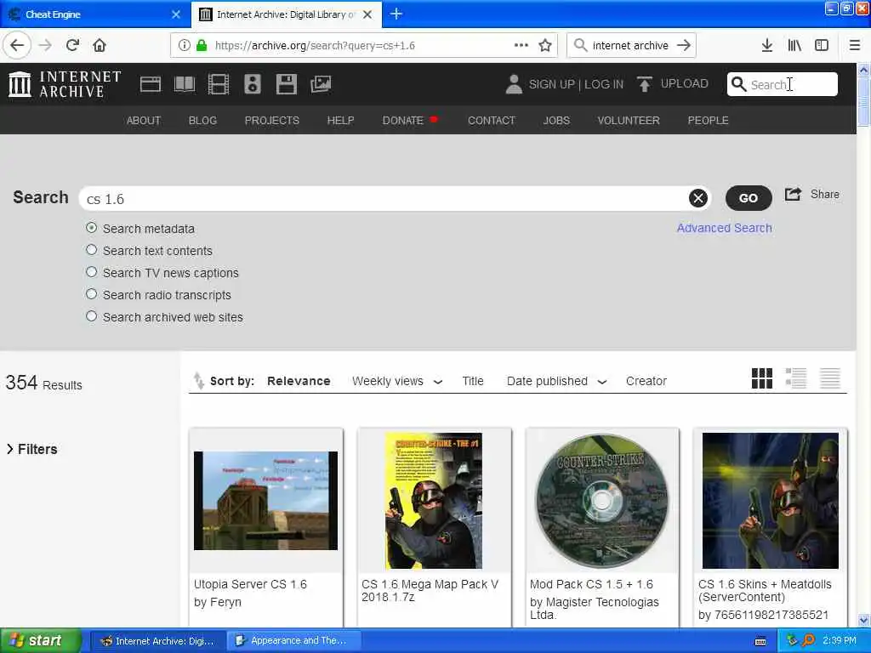The width and height of the screenshot is (871, 653).
Task: Click the SIGN UP link
Action: [x=551, y=84]
